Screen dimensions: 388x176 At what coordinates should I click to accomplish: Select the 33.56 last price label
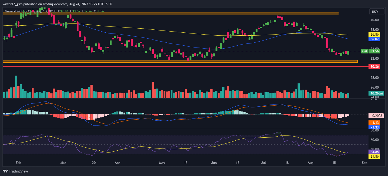(375, 51)
